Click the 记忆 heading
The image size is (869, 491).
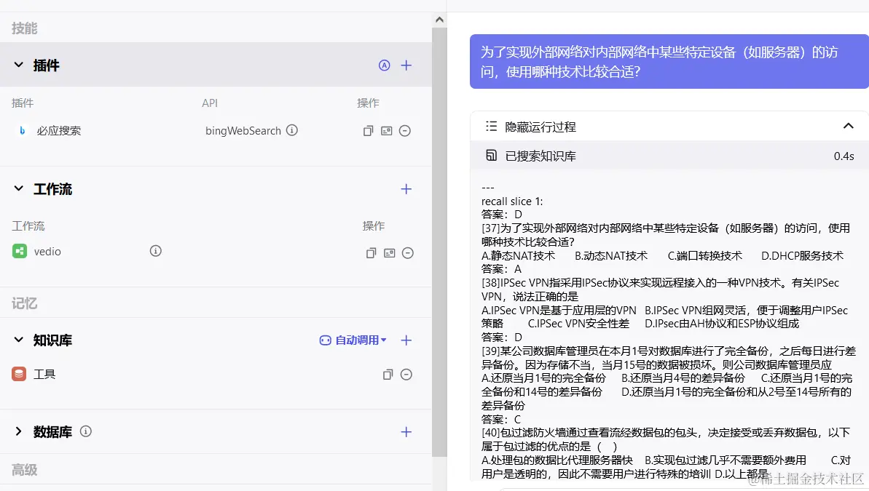24,303
